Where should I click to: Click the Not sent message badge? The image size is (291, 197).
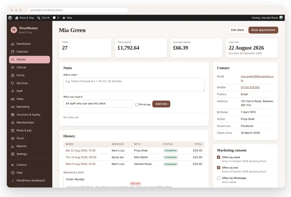[x=135, y=184]
